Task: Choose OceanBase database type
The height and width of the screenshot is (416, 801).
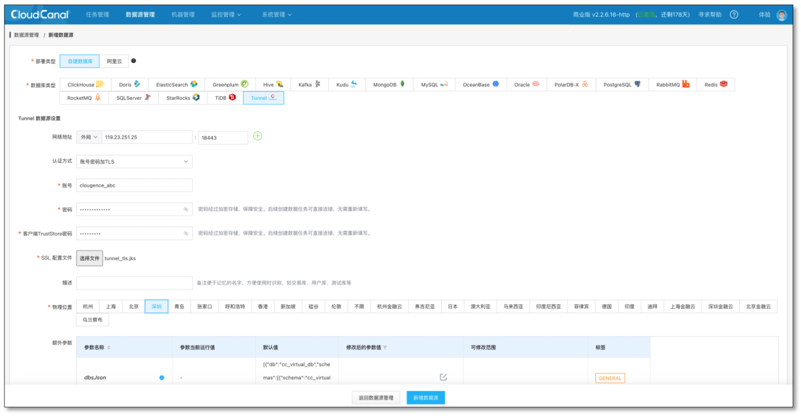Action: click(481, 84)
